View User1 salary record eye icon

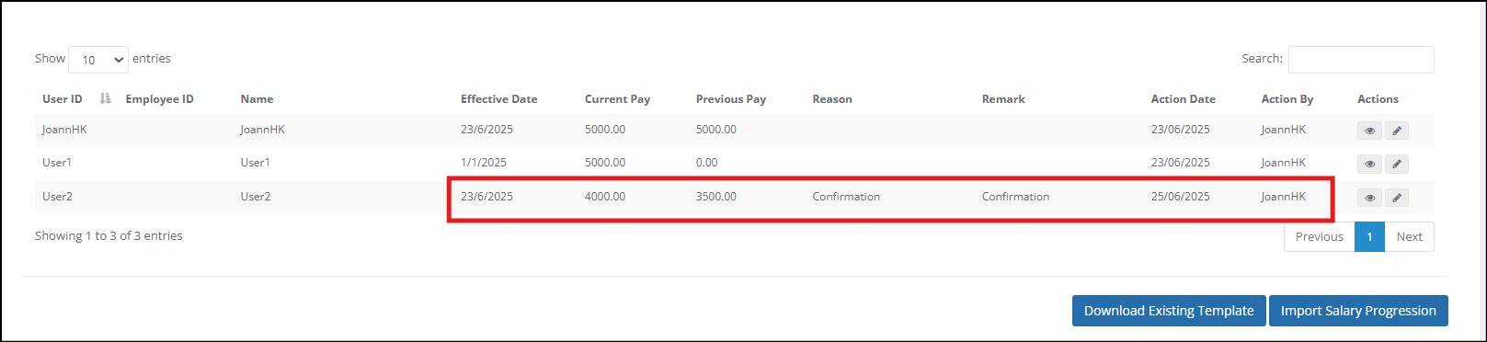[x=1369, y=164]
